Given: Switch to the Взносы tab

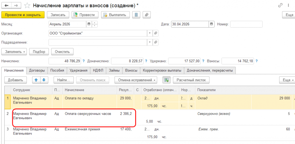Looking at the screenshot, I should pos(131,70).
